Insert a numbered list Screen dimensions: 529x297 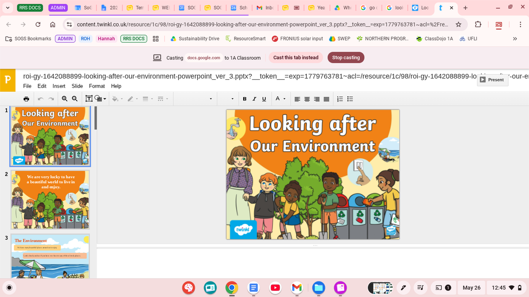tap(340, 99)
